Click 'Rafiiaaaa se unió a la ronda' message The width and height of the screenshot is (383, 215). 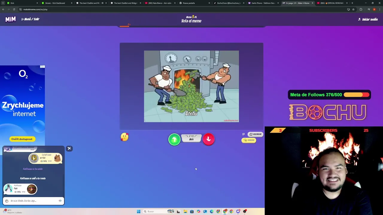pos(33,178)
